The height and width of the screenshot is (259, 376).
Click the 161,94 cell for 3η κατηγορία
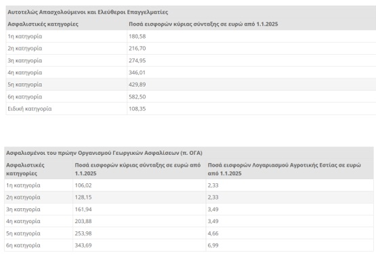pos(83,210)
